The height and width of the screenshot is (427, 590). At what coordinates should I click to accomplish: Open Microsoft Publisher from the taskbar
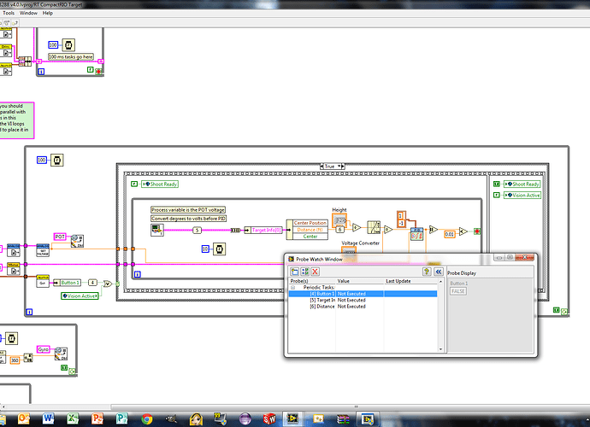click(x=122, y=418)
